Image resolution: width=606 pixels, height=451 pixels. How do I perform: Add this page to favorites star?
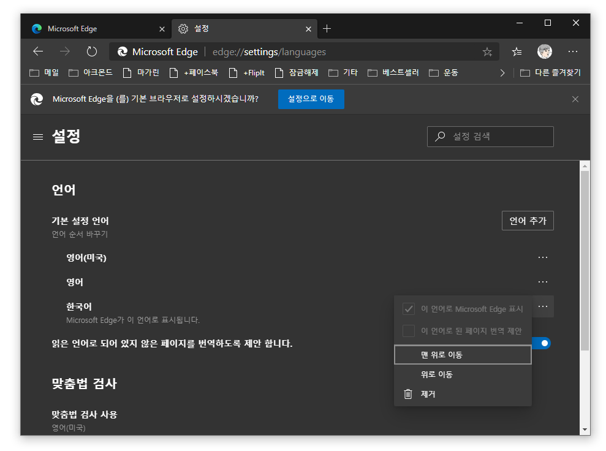[487, 52]
